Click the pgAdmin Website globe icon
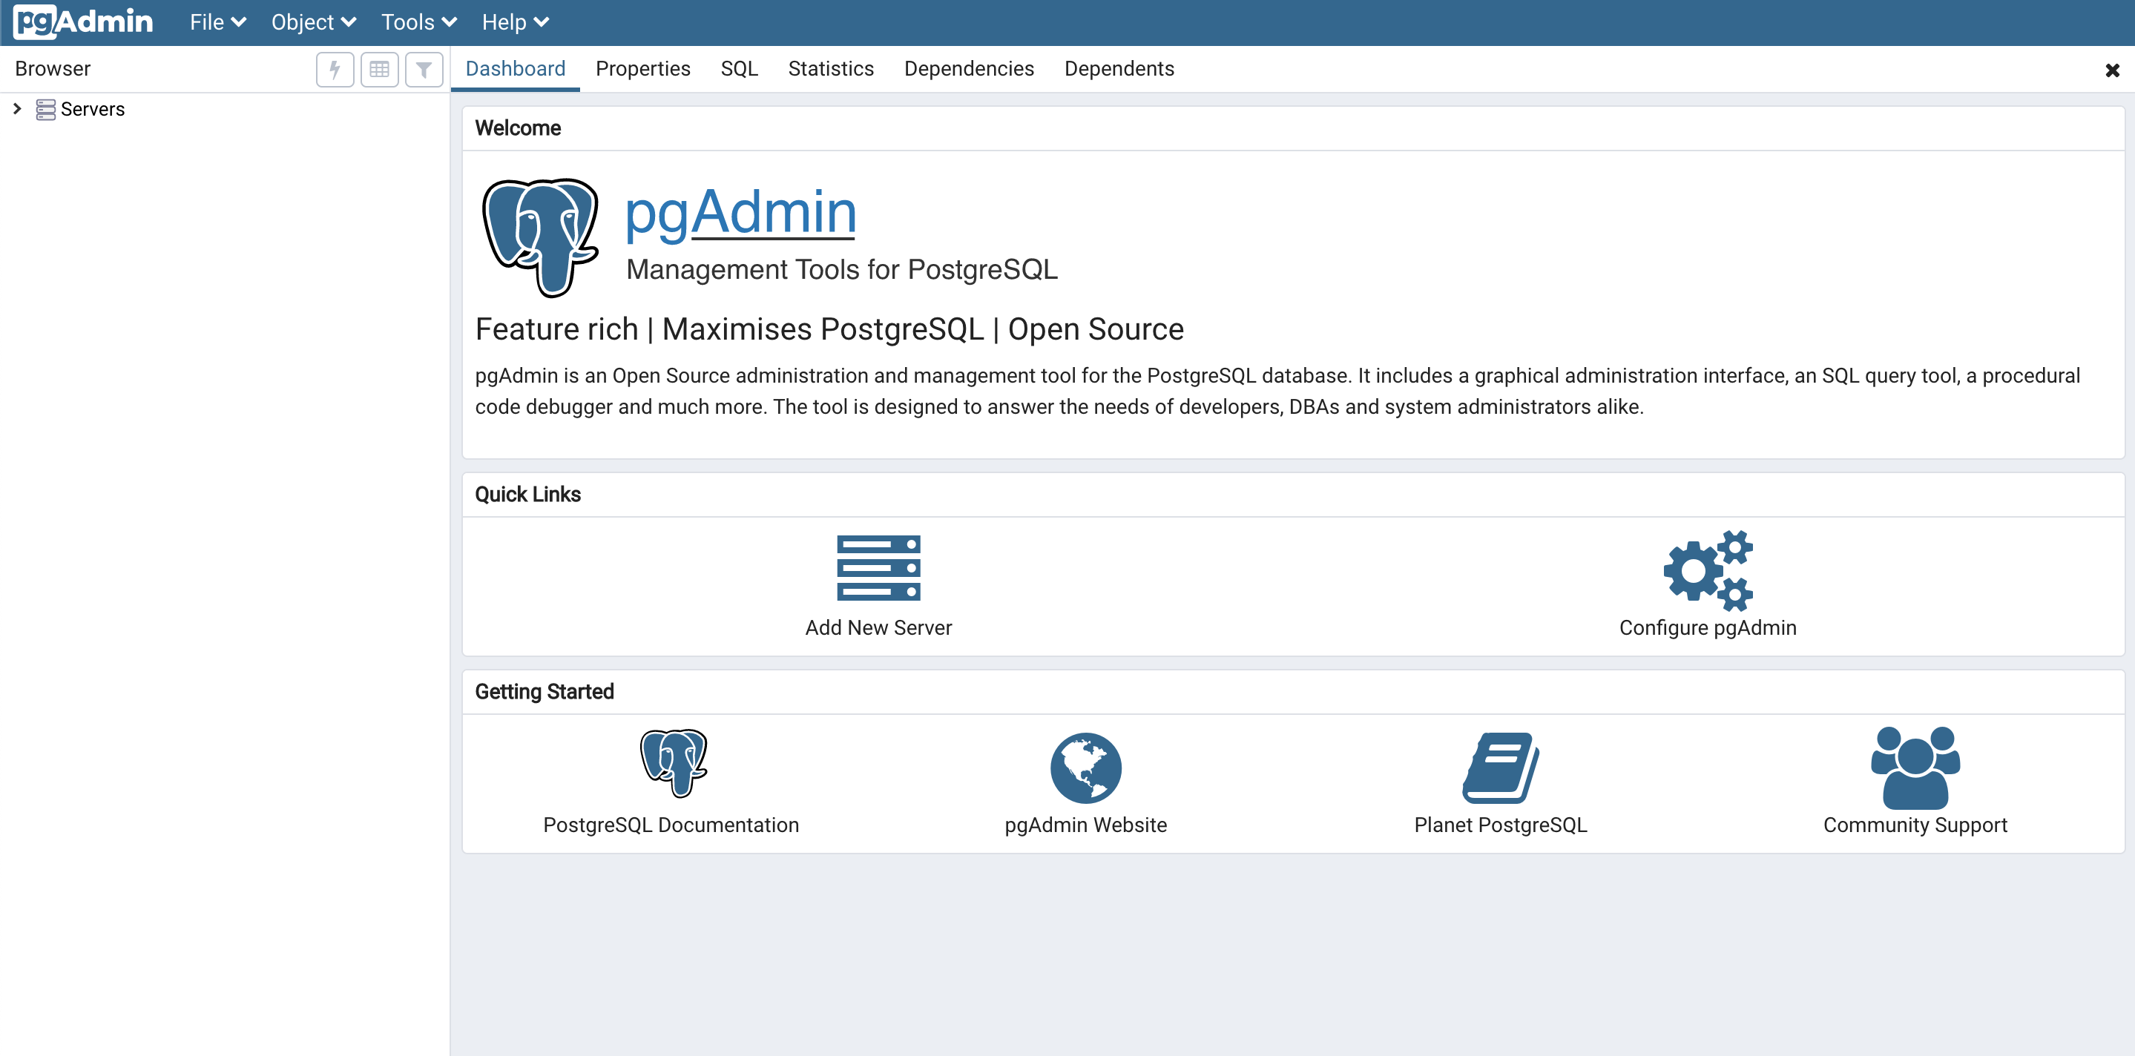The image size is (2135, 1056). click(x=1086, y=768)
